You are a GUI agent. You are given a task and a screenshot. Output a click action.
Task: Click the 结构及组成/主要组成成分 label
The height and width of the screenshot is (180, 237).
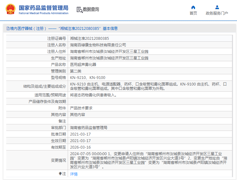45,86
